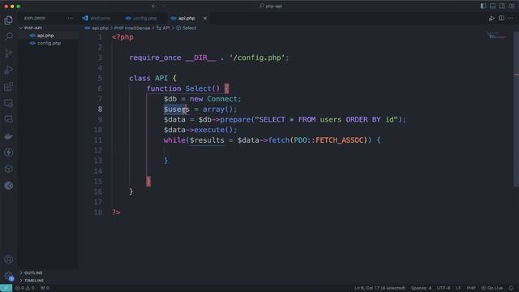Click the editor minimap

click(x=495, y=35)
